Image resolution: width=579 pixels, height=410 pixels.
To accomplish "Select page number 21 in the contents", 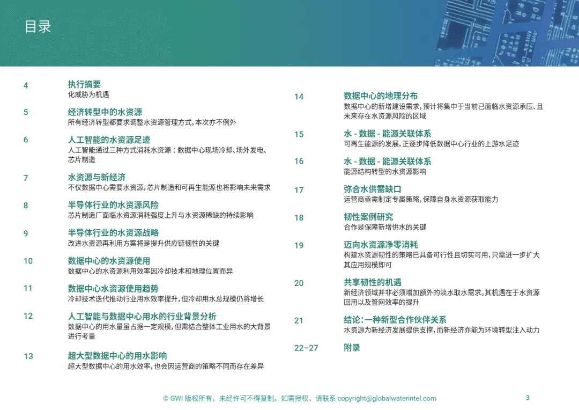I will [x=299, y=320].
